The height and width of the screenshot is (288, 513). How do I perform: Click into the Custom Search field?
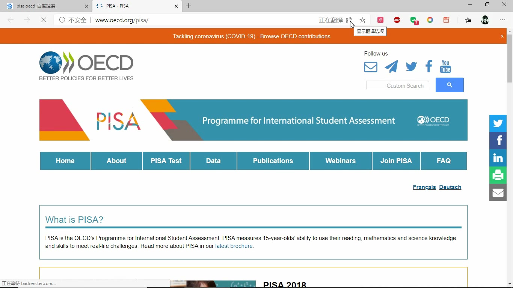click(x=397, y=85)
